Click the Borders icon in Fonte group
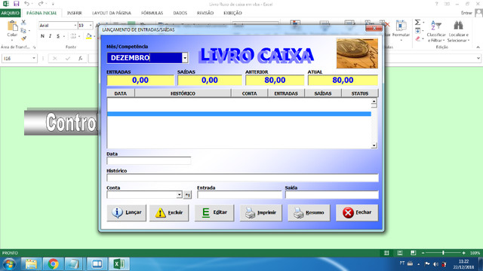 coord(73,36)
